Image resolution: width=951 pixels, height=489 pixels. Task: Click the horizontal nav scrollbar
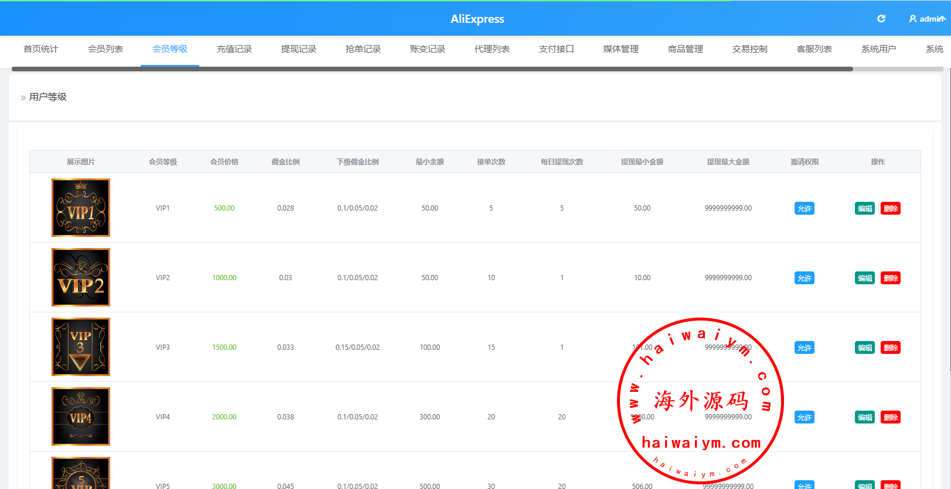pyautogui.click(x=432, y=69)
